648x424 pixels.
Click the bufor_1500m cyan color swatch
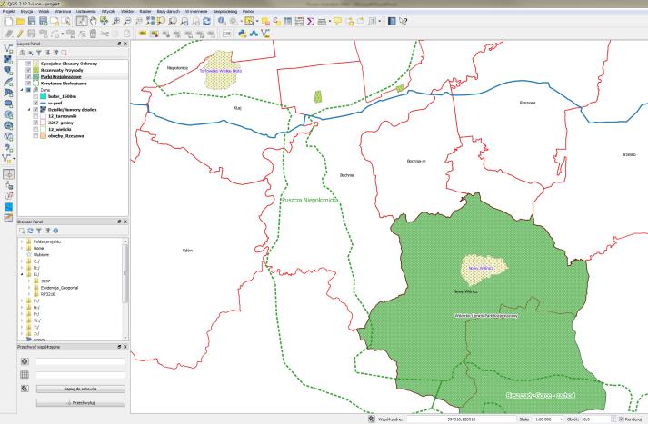[43, 96]
